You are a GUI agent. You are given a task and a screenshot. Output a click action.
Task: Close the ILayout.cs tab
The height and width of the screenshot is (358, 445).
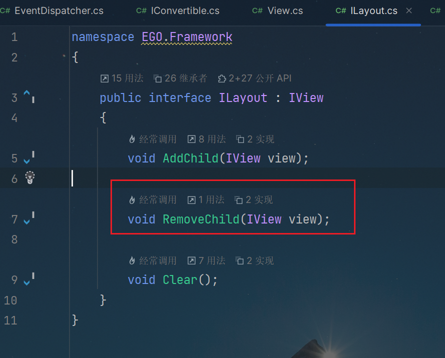[x=409, y=11]
